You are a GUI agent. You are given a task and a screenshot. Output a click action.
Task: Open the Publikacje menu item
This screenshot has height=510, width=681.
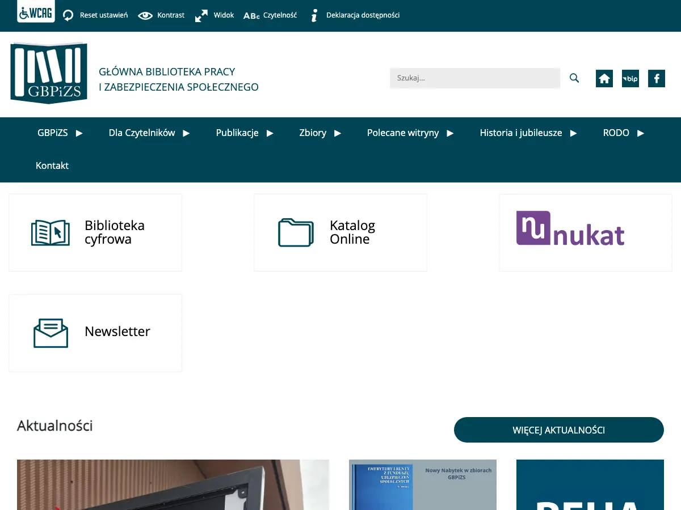(x=237, y=133)
